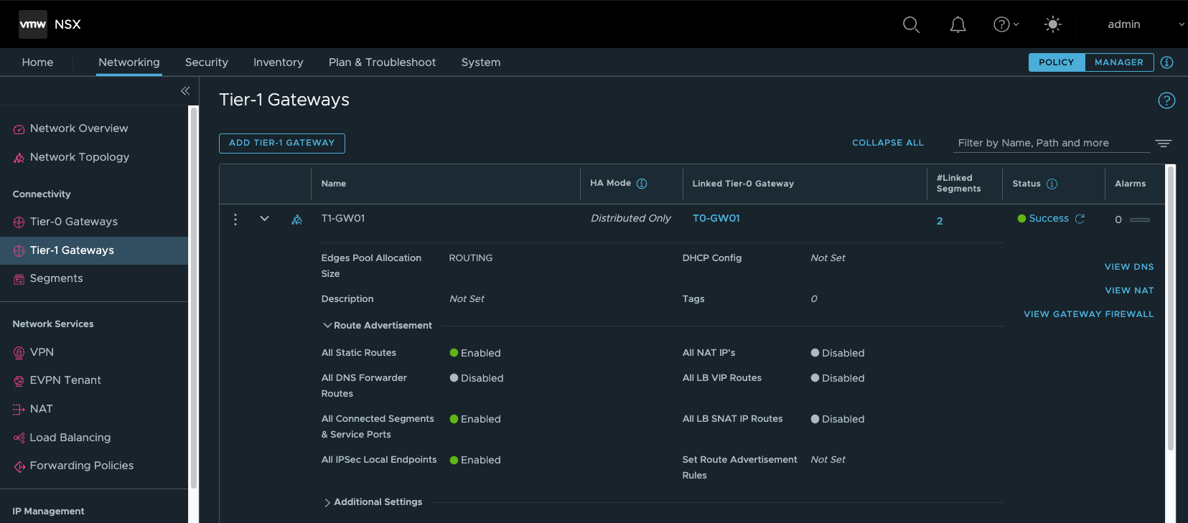Click the gateway table vertical scrollbar
This screenshot has width=1188, height=523.
click(x=1171, y=308)
